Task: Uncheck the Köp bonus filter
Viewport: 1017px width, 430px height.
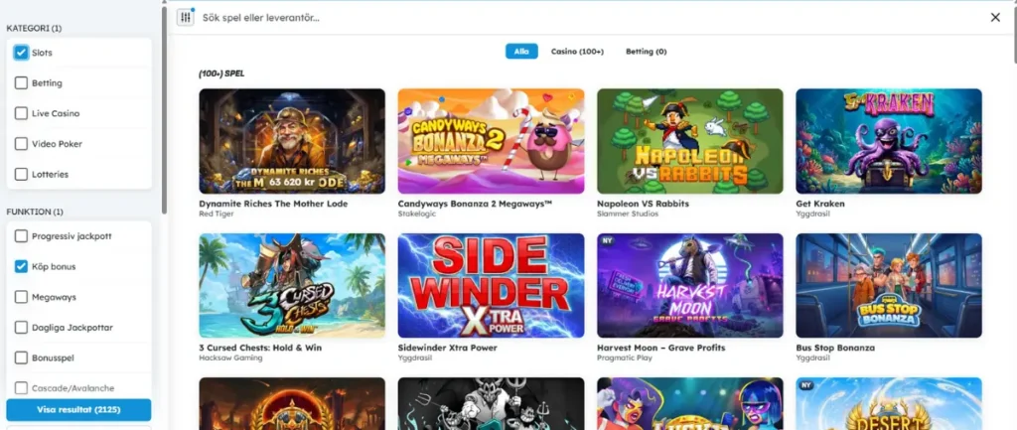Action: 21,266
